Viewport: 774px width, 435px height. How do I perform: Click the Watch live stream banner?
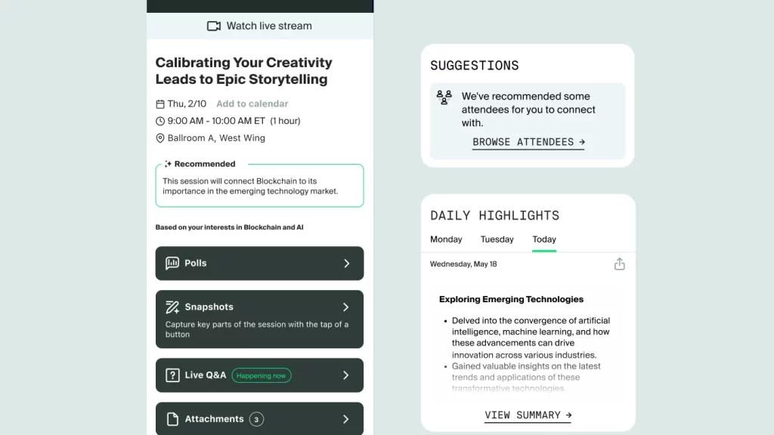(x=260, y=26)
